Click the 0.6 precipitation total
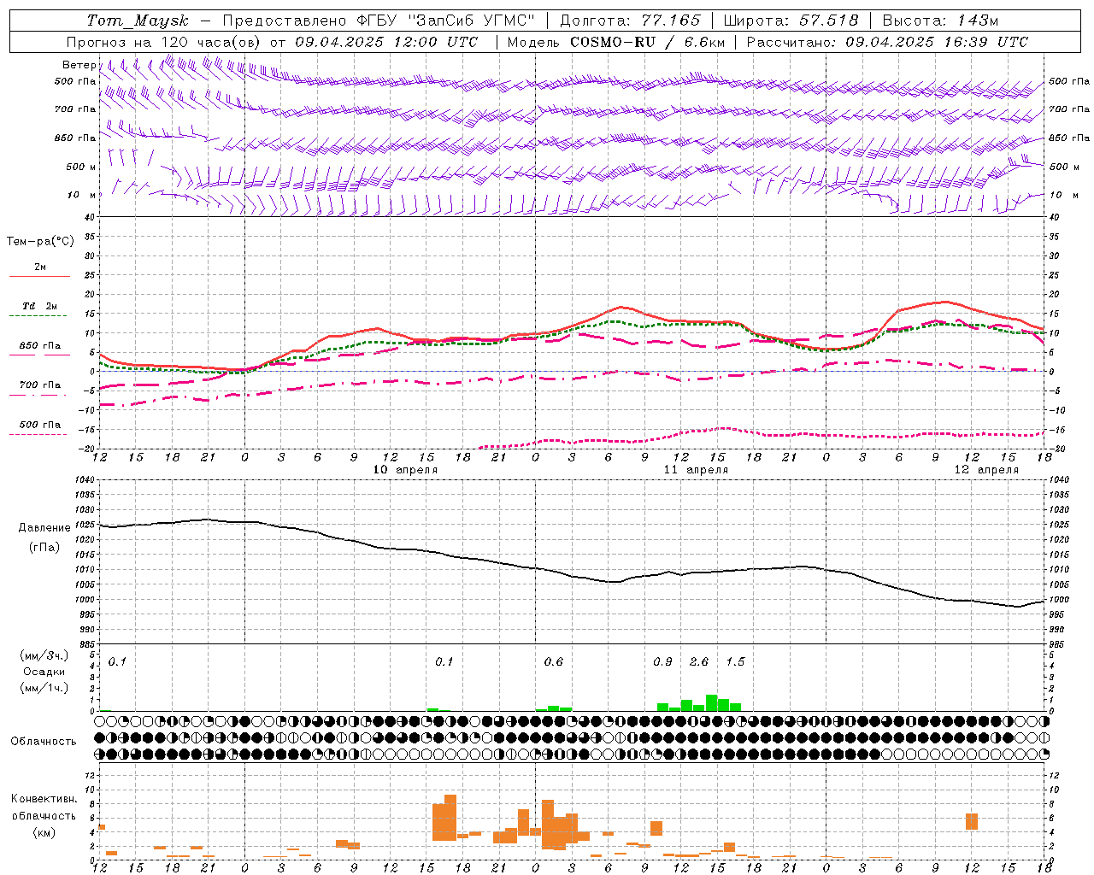The width and height of the screenshot is (1094, 875). point(554,662)
